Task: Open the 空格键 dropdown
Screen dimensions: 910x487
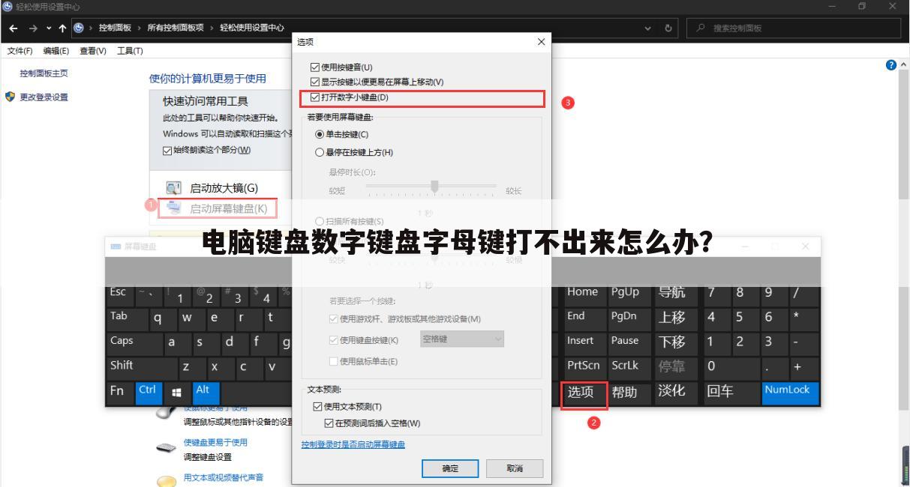Action: click(x=461, y=339)
